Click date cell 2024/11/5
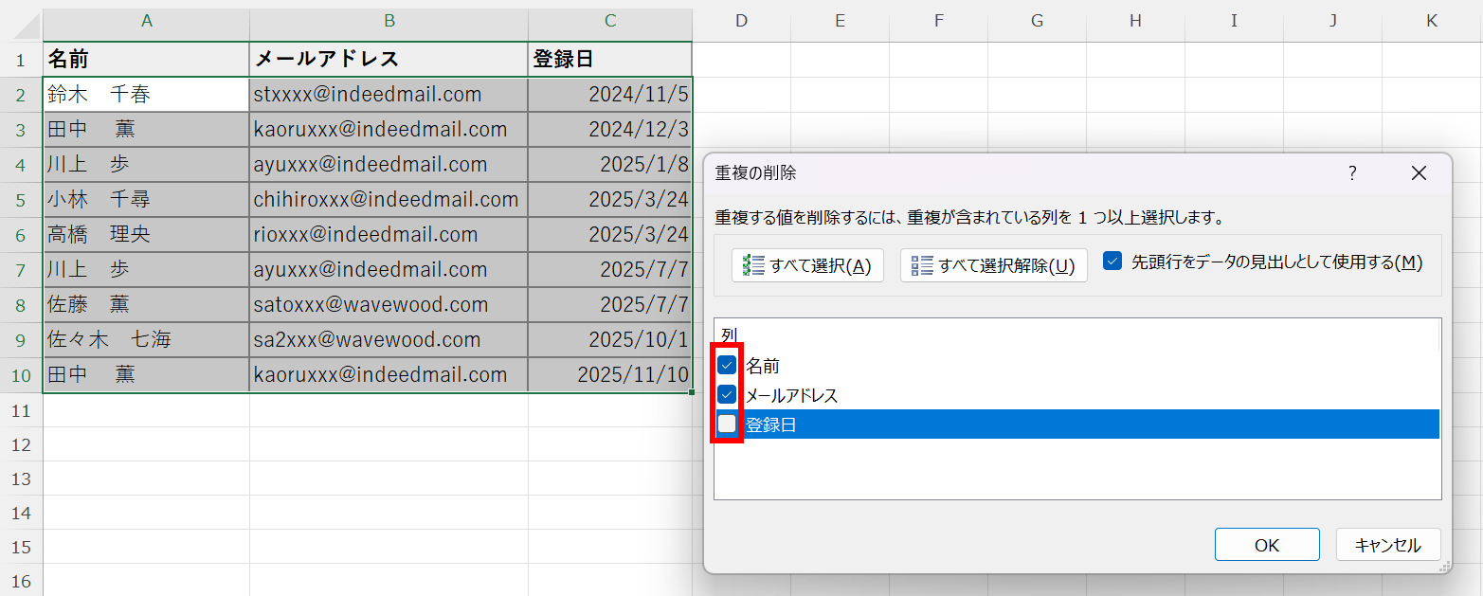The image size is (1483, 596). pyautogui.click(x=610, y=95)
